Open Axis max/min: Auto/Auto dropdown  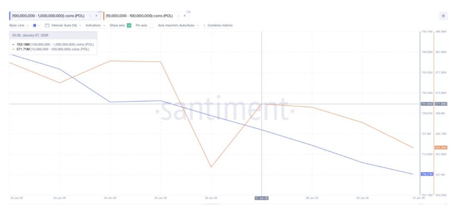(178, 25)
